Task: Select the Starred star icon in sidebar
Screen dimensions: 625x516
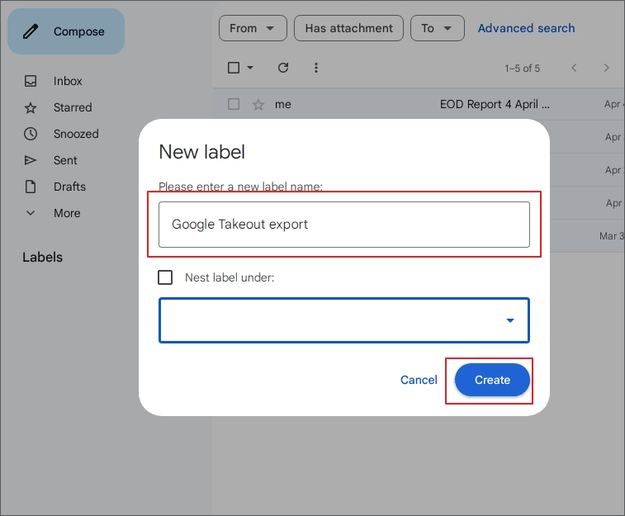Action: pyautogui.click(x=31, y=107)
